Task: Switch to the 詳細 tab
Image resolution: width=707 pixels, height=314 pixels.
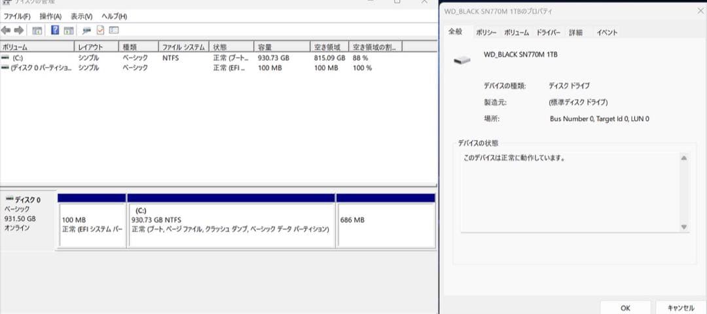Action: pos(575,33)
